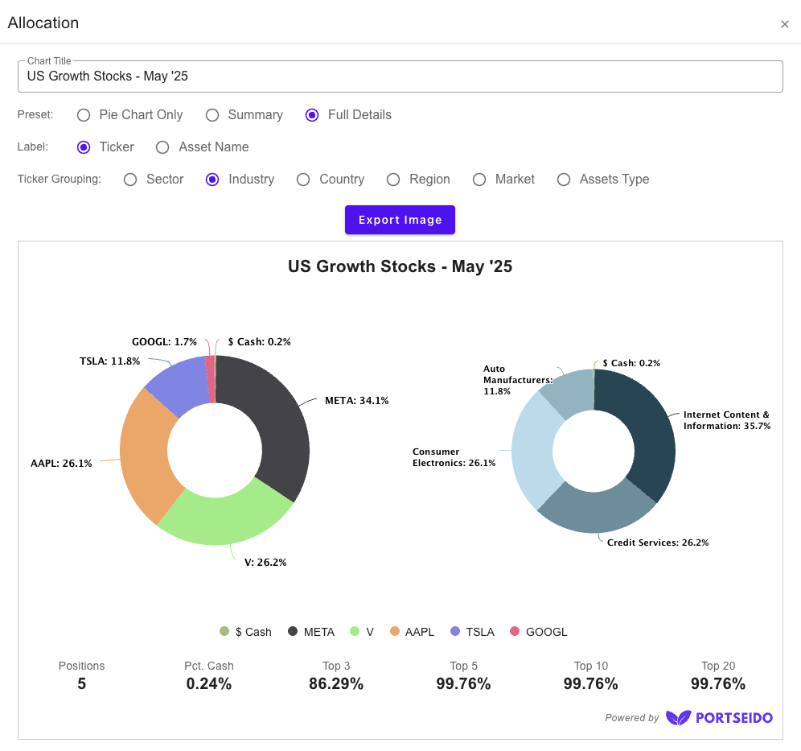Choose the Summary preset option
The width and height of the screenshot is (801, 751).
click(x=212, y=115)
